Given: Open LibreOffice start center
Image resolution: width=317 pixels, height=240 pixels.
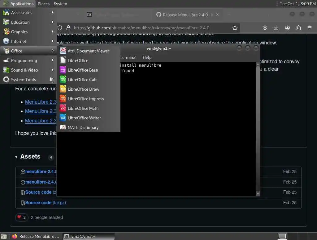Looking at the screenshot, I should pyautogui.click(x=89, y=60).
